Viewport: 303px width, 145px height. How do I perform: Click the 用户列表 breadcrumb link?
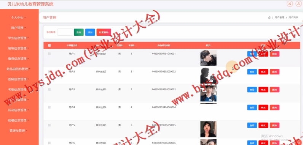coord(293,17)
